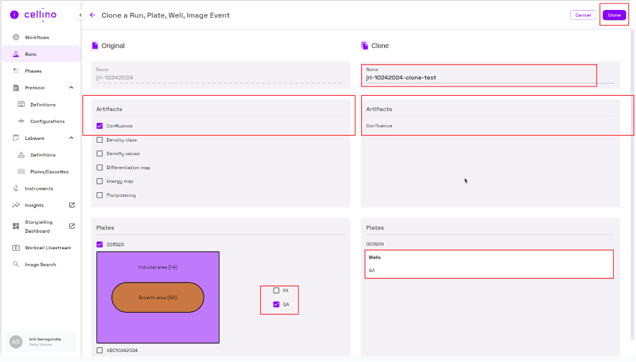Enable the Density class checkbox
Image resolution: width=636 pixels, height=362 pixels.
pos(99,140)
